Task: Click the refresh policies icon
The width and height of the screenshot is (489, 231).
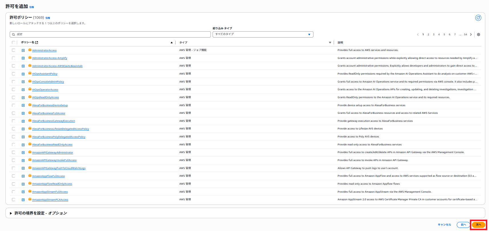Action: pyautogui.click(x=478, y=18)
